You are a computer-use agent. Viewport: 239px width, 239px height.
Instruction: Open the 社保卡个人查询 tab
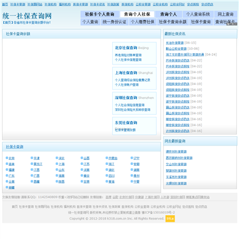pyautogui.click(x=100, y=15)
